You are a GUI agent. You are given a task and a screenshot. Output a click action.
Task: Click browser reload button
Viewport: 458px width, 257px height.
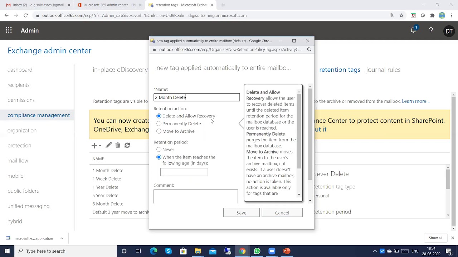tap(26, 15)
